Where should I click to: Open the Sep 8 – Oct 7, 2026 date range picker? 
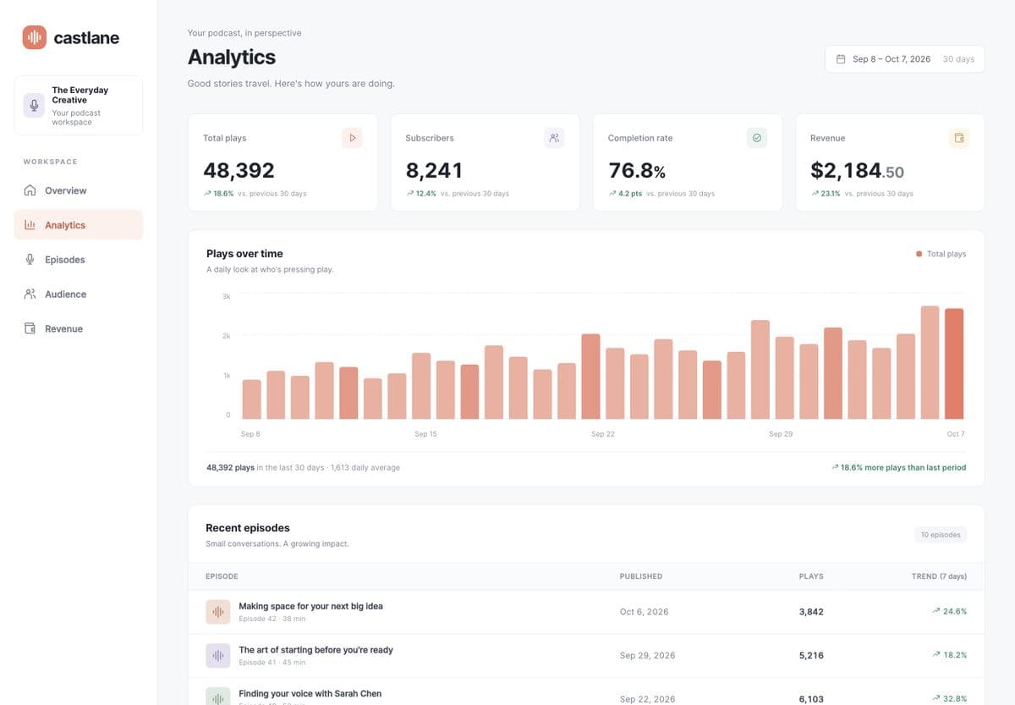pos(904,59)
